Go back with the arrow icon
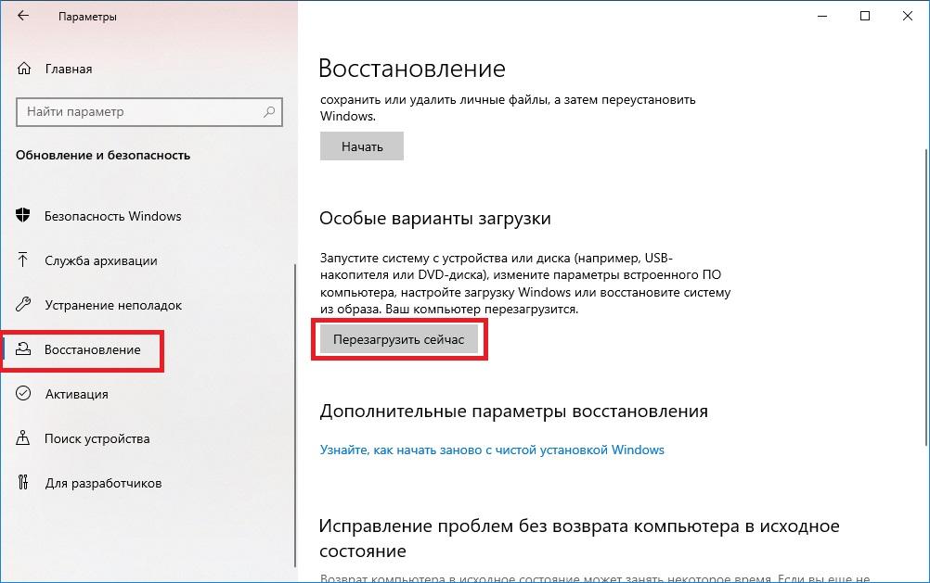The height and width of the screenshot is (583, 930). [x=23, y=16]
